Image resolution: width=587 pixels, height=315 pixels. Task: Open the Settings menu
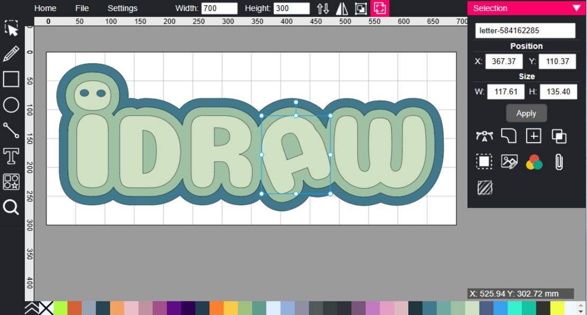[x=122, y=8]
